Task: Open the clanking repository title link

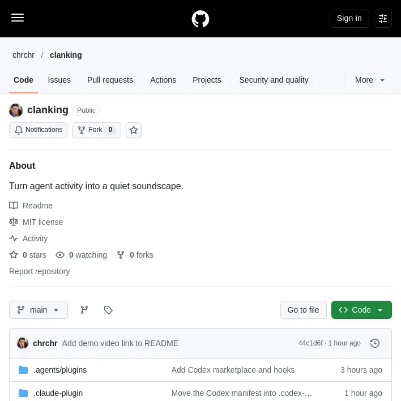Action: [x=48, y=110]
